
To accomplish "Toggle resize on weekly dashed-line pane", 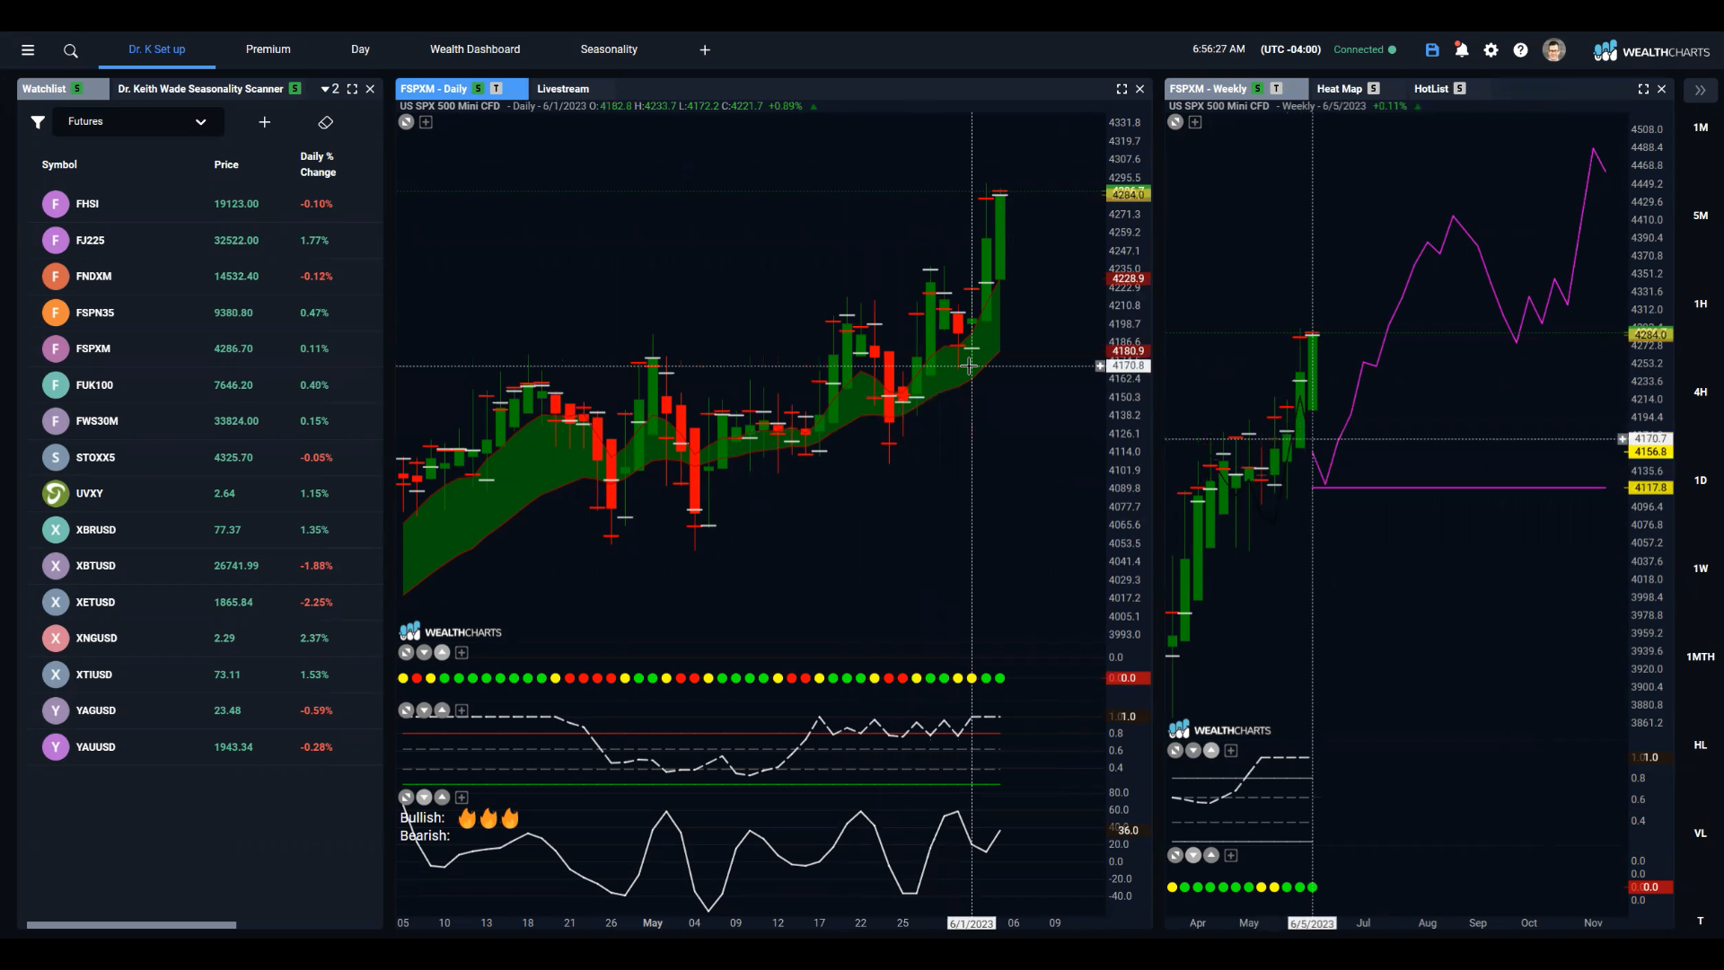I will coord(1175,751).
